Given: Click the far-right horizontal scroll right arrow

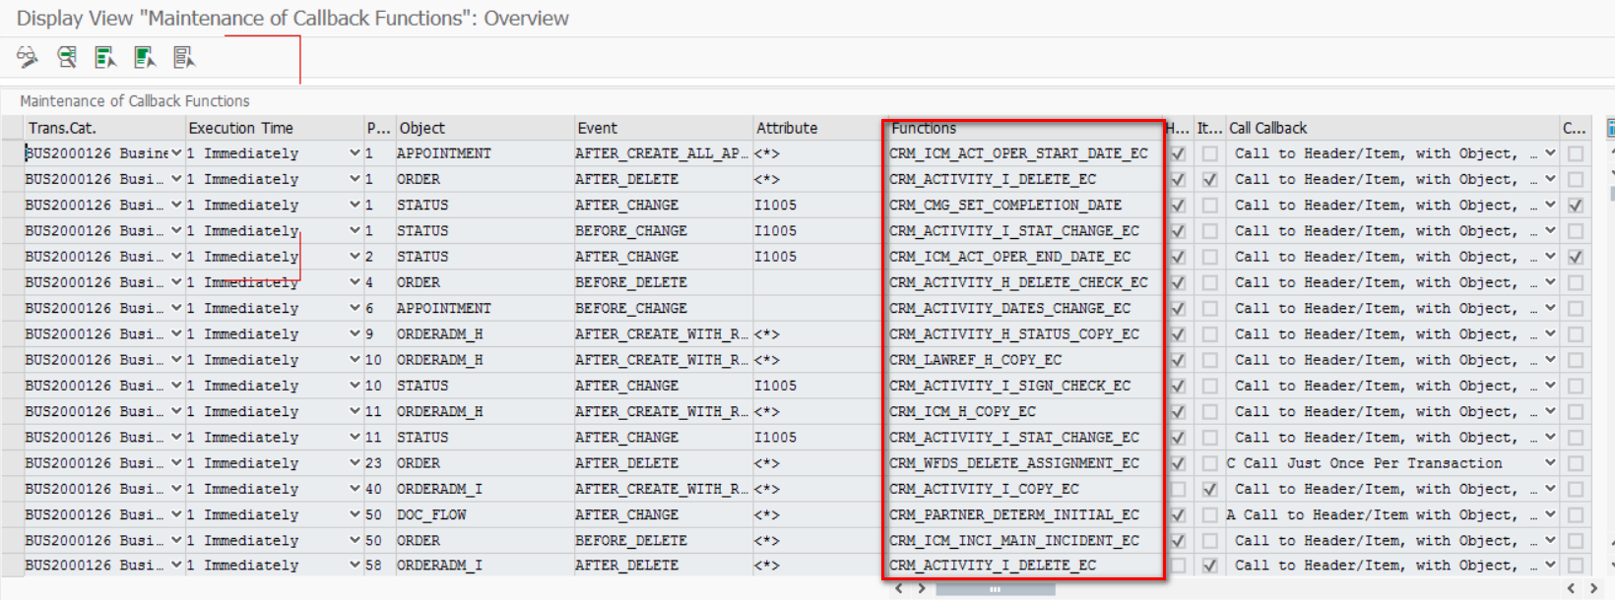Looking at the screenshot, I should coord(1594,588).
